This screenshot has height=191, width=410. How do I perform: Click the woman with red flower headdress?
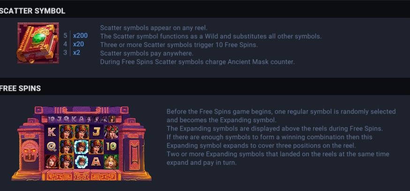click(111, 132)
